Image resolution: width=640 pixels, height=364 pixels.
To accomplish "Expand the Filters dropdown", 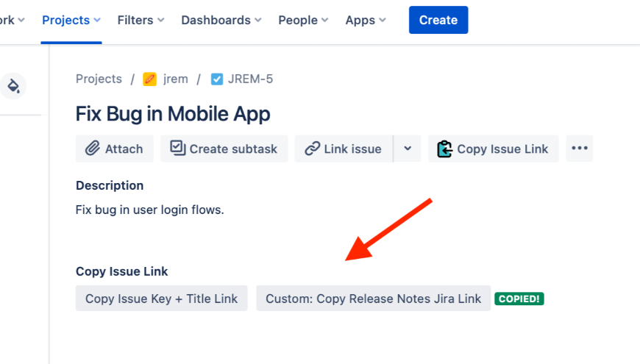I will (141, 20).
